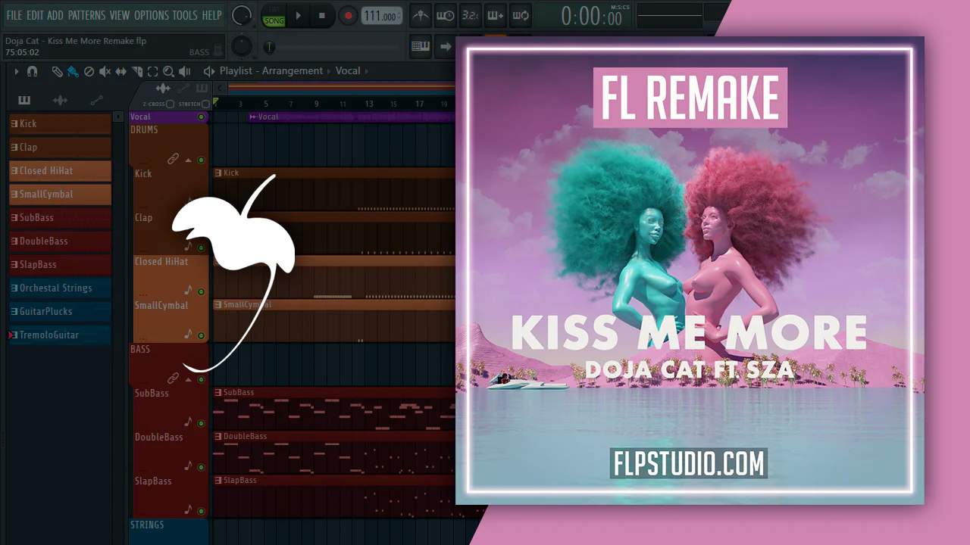
Task: Toggle typing keyboard to piano icon
Action: click(x=421, y=46)
